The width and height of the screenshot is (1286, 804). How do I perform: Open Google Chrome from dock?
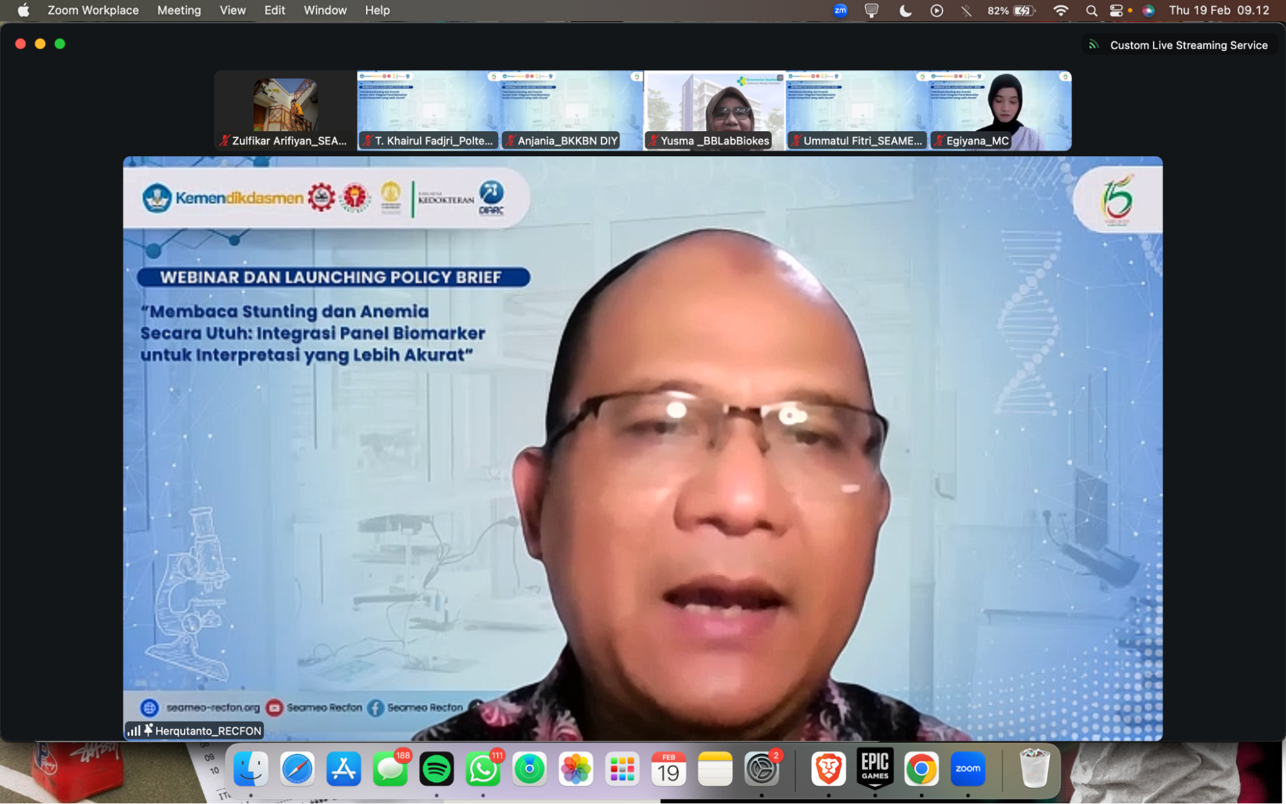click(x=921, y=769)
